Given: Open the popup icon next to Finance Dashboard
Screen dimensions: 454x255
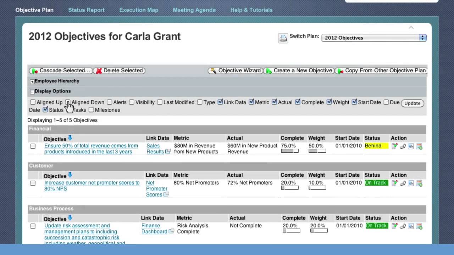Looking at the screenshot, I should 171,231.
